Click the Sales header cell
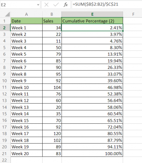The width and height of the screenshot is (142, 163). pos(52,21)
